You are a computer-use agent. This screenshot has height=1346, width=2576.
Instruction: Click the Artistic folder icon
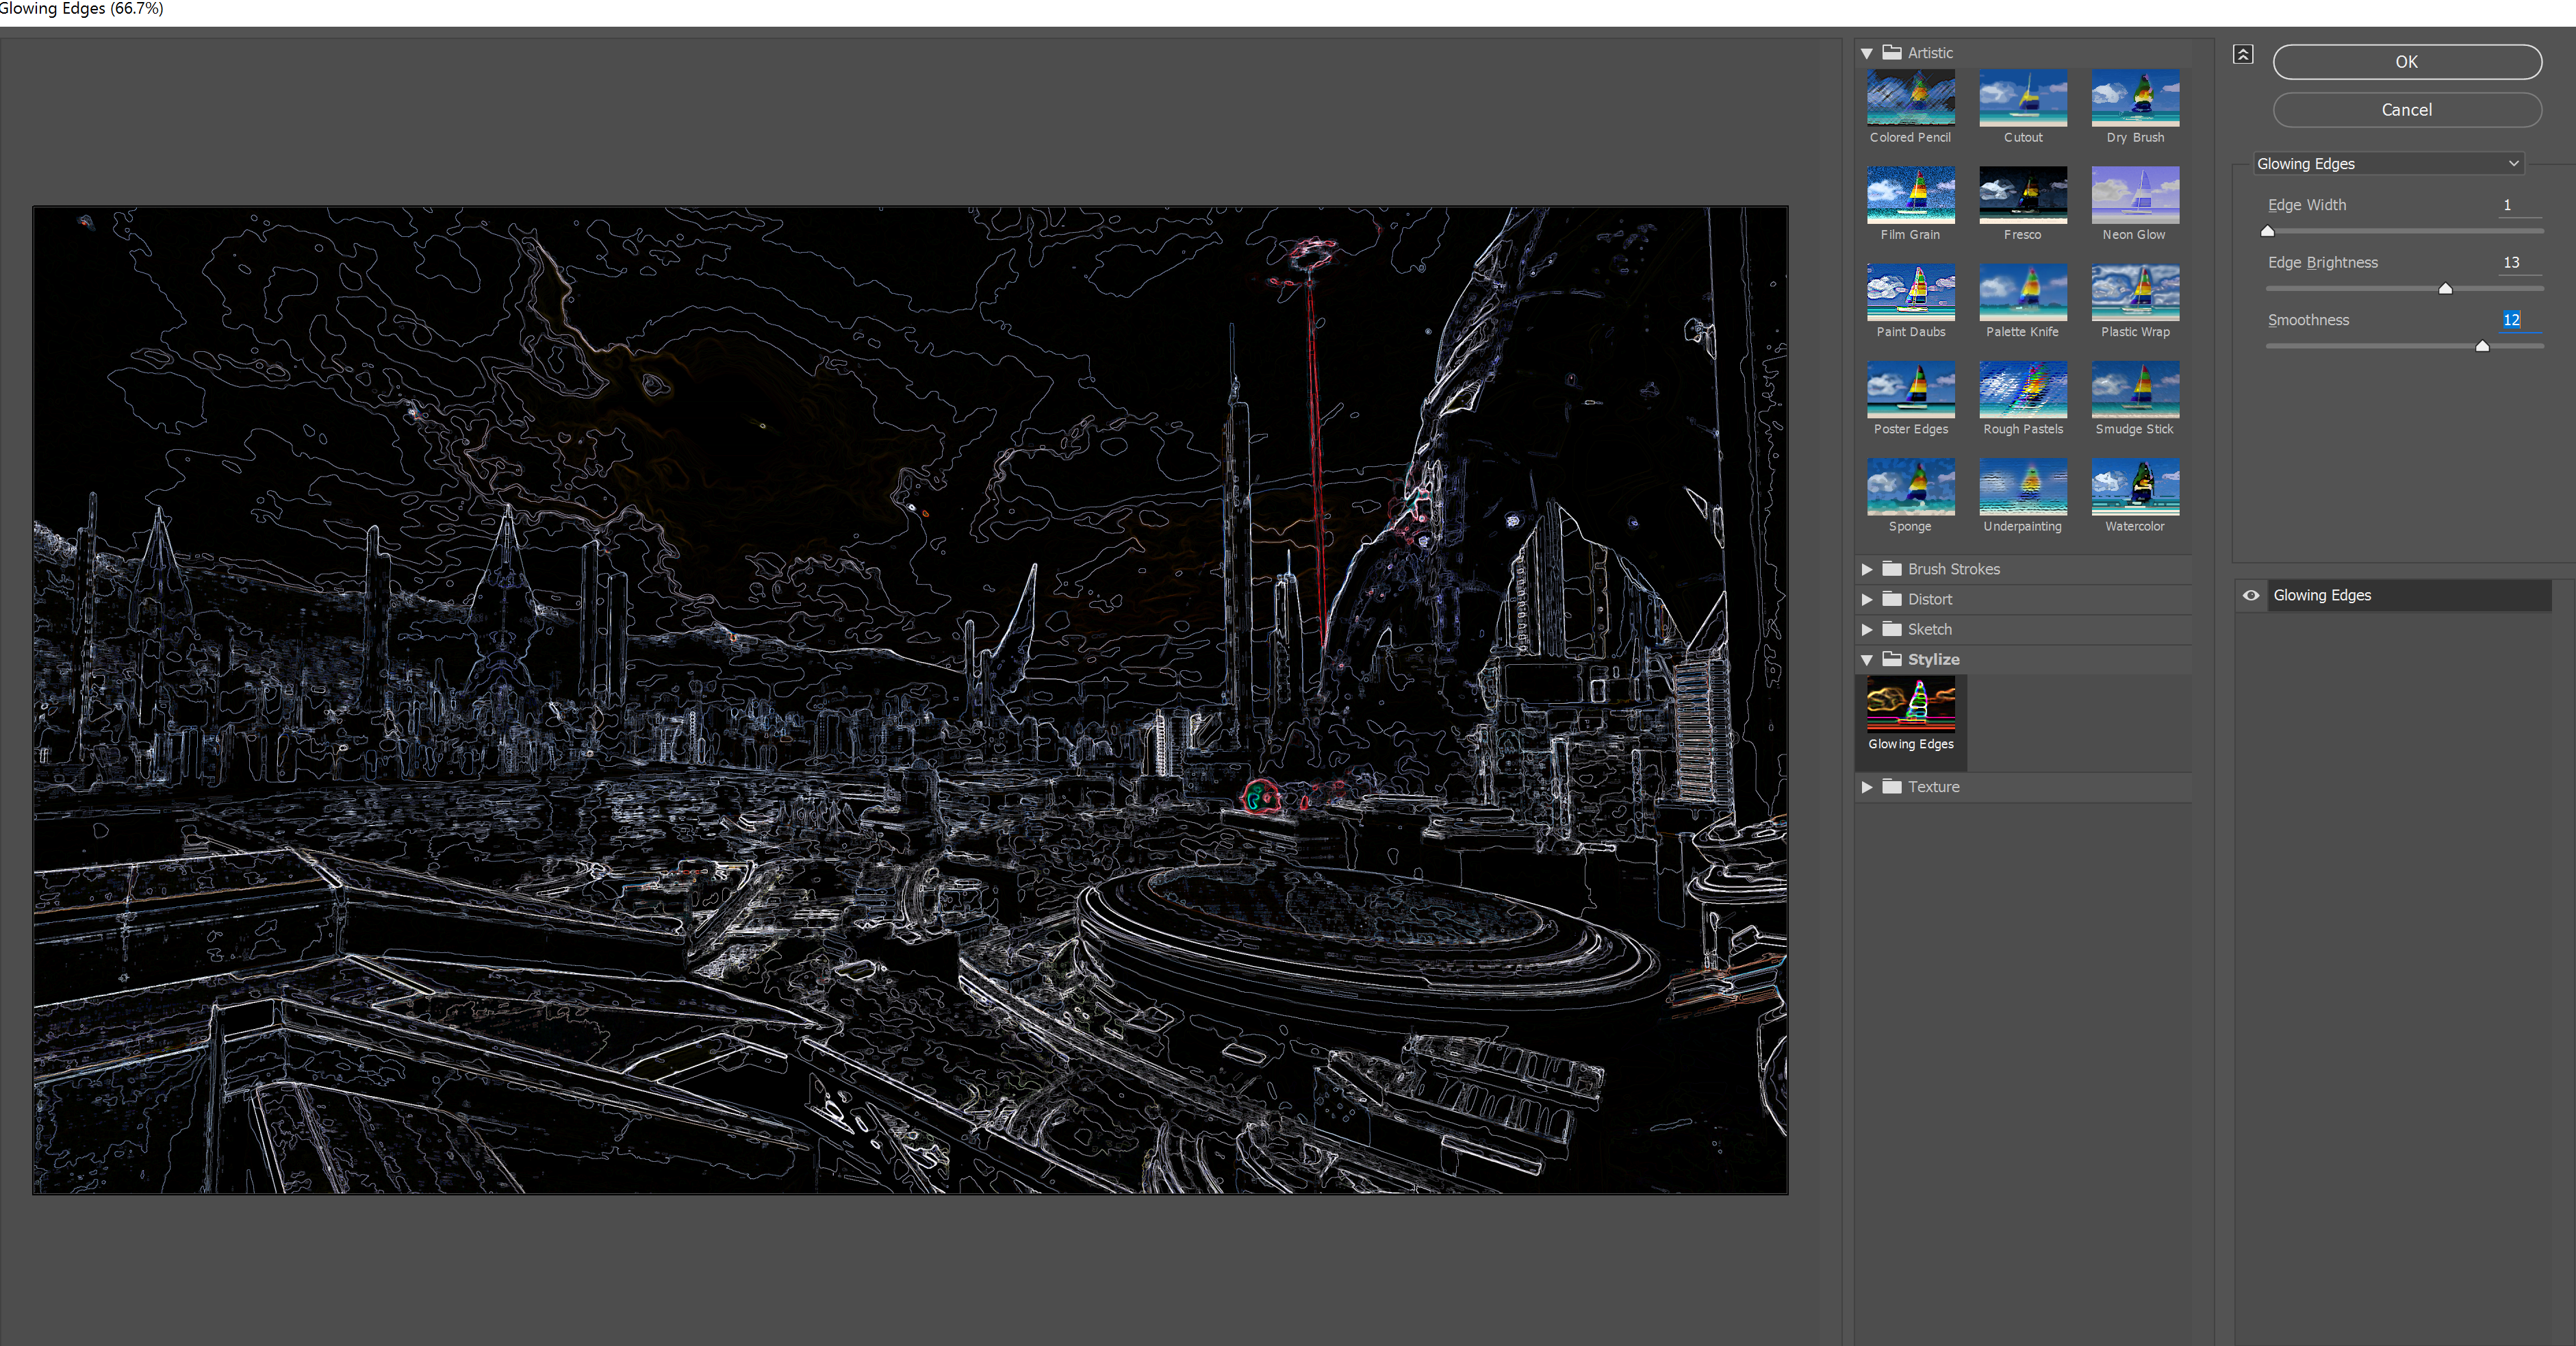(x=1891, y=52)
